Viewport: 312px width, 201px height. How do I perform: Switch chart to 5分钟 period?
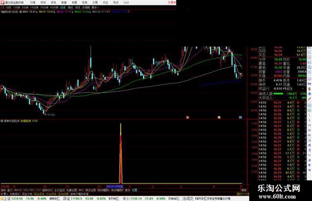point(25,8)
